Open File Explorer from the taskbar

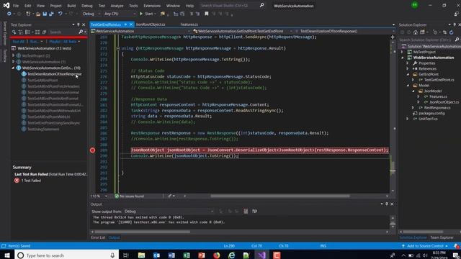(x=141, y=255)
